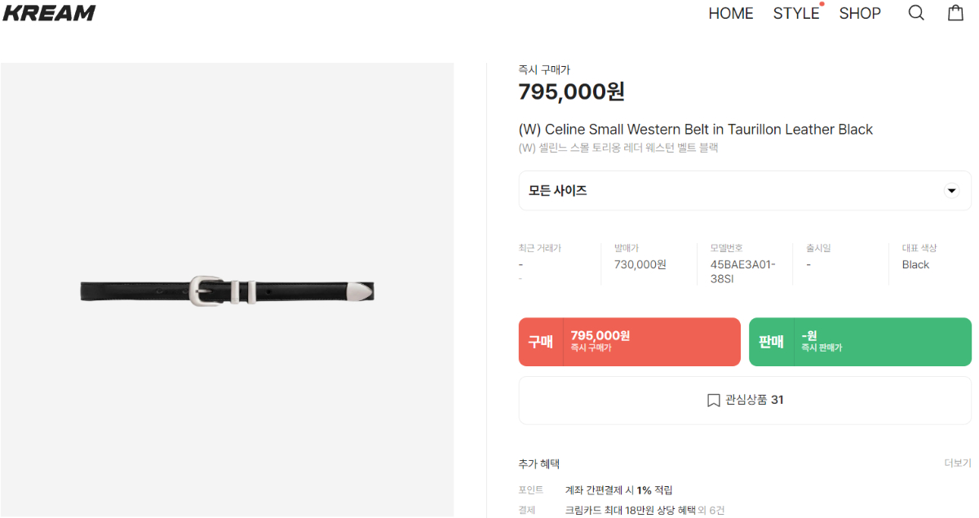Click the 계좌 간편결제 point benefit text

(618, 490)
